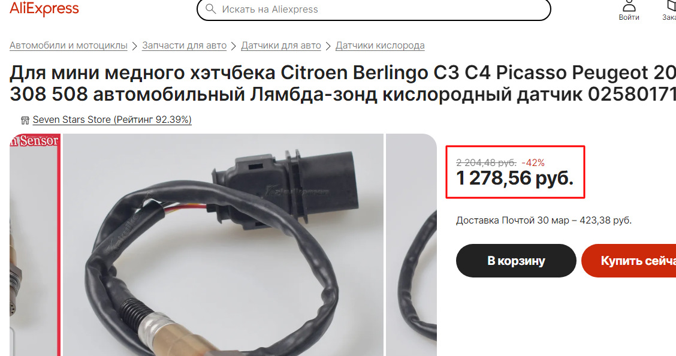Open the Датчики кислорода category link
Viewport: 676px width, 356px height.
tap(380, 46)
